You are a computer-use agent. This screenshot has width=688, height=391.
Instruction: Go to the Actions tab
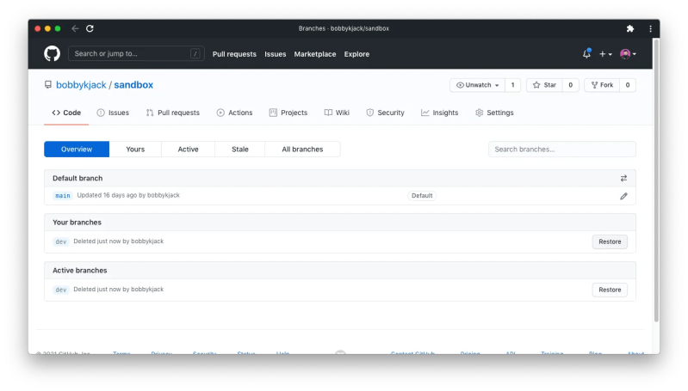click(x=234, y=113)
